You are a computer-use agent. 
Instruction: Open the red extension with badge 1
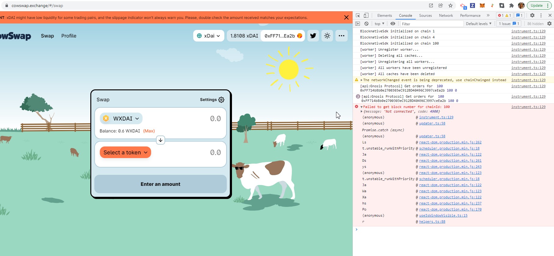[463, 6]
